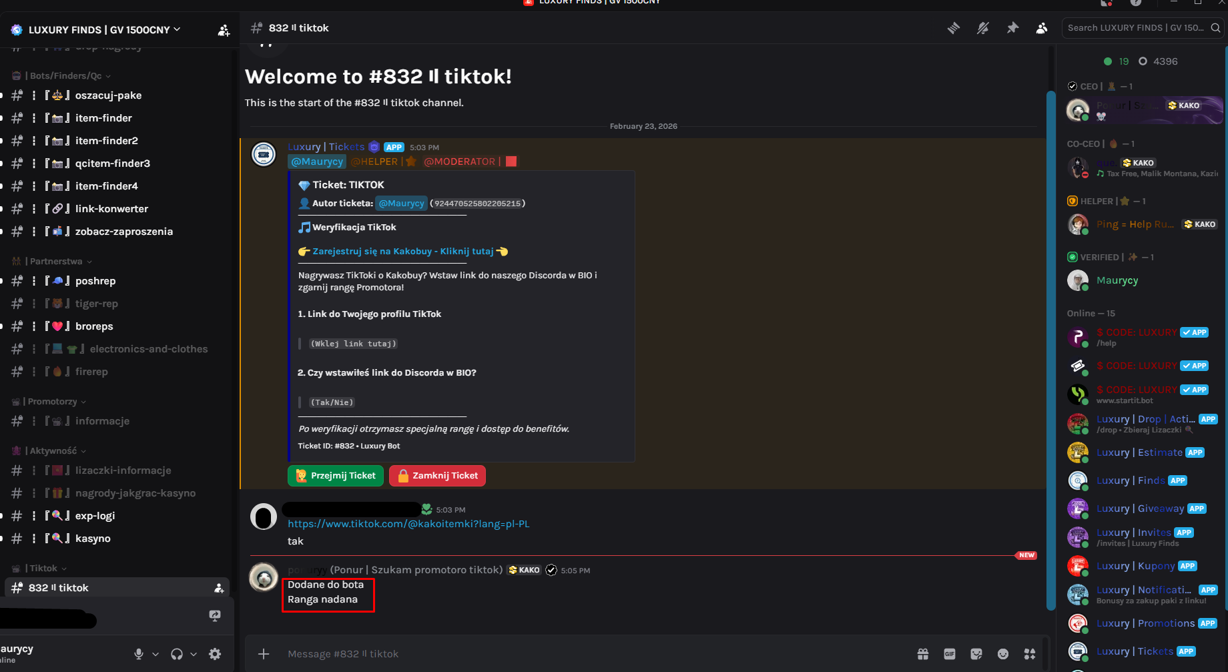Image resolution: width=1228 pixels, height=672 pixels.
Task: Click the gift icon in the message bar
Action: [923, 654]
